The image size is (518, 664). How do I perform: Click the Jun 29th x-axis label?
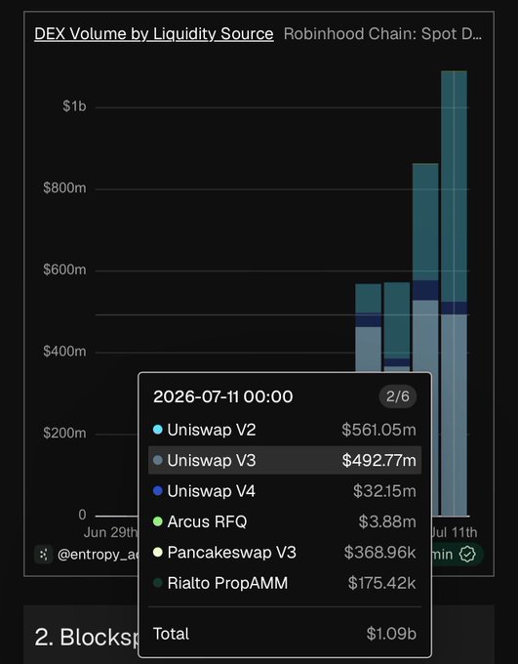(x=110, y=532)
